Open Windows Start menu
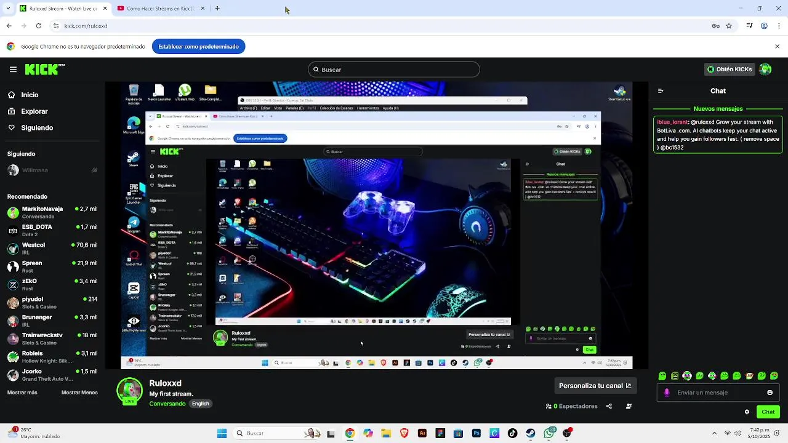This screenshot has width=788, height=443. 222,433
